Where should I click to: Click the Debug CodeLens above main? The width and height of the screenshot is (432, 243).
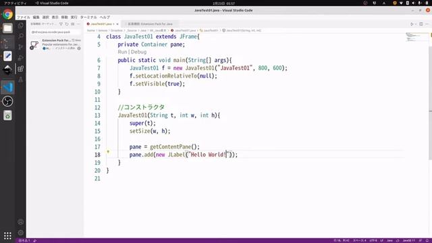click(138, 52)
